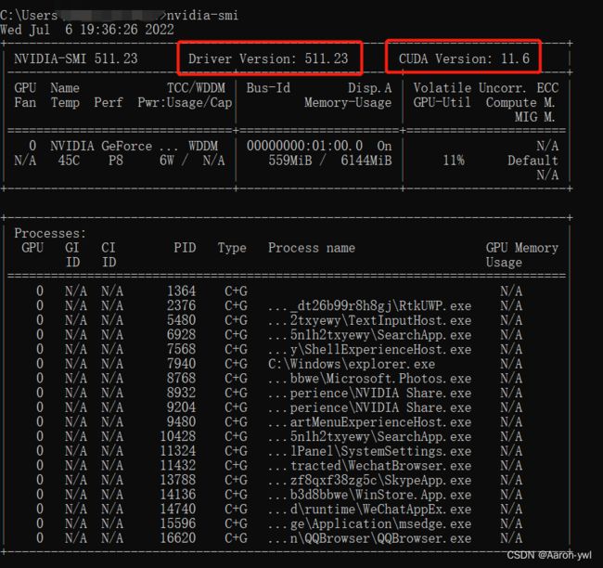603x568 pixels.
Task: Click the GPU Memory column header
Action: [x=522, y=248]
